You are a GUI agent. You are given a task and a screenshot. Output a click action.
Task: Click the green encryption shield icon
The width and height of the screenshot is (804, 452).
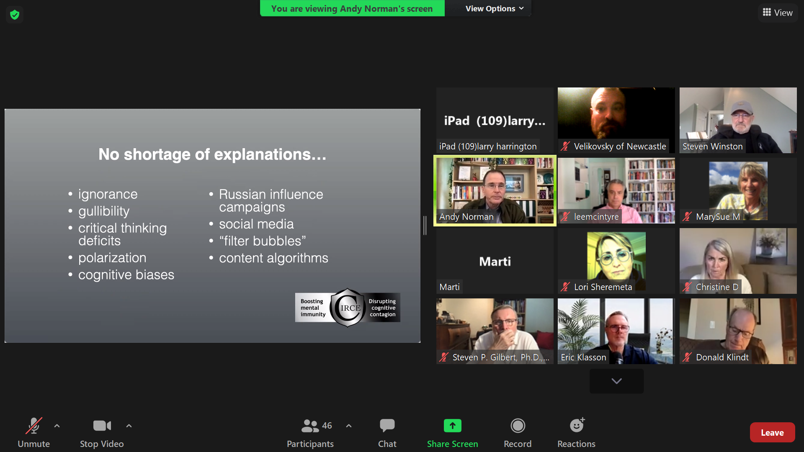coord(15,15)
